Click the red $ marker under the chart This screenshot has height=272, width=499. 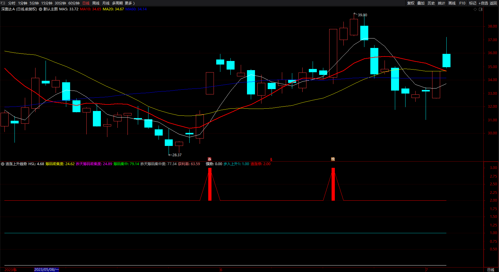click(x=271, y=160)
